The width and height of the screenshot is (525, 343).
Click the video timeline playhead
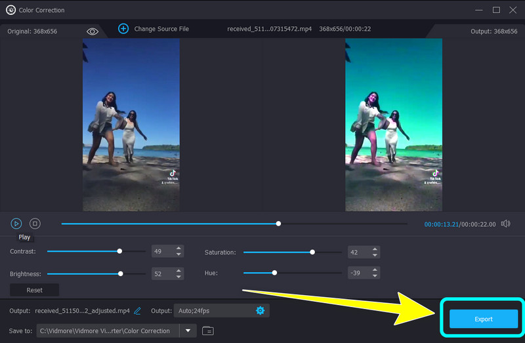point(279,224)
